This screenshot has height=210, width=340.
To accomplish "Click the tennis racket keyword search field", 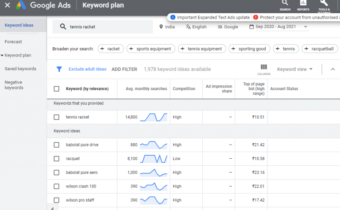I will coord(103,27).
